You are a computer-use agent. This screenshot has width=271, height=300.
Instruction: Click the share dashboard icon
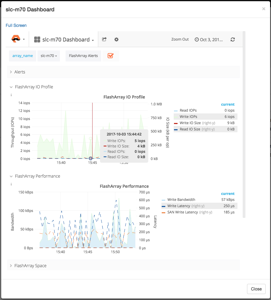[104, 39]
